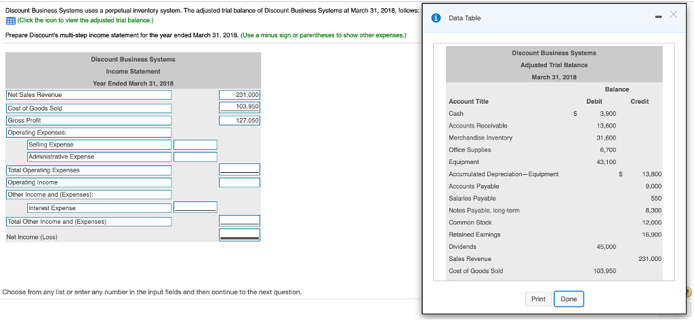Minimize the Data Table popup
This screenshot has height=320, width=694.
659,16
